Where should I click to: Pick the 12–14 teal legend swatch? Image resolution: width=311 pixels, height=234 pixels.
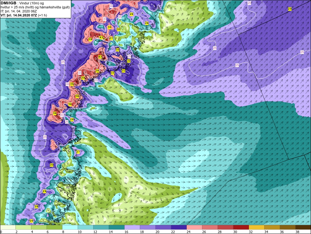pyautogui.click(x=101, y=227)
